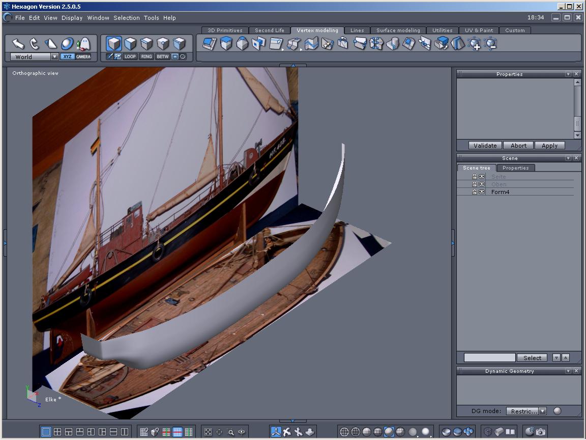Open the Selection menu
The width and height of the screenshot is (586, 440).
(126, 18)
